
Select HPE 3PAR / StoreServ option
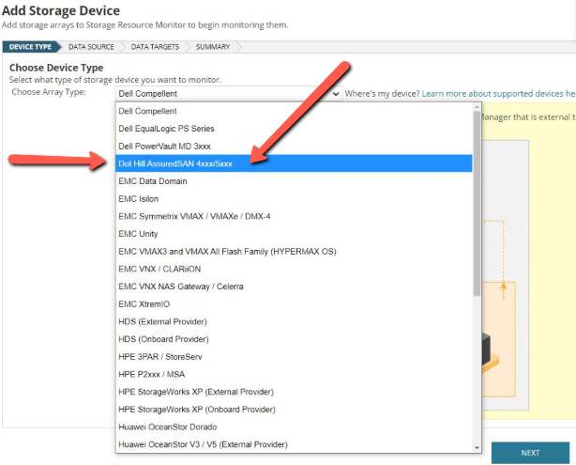tap(294, 357)
